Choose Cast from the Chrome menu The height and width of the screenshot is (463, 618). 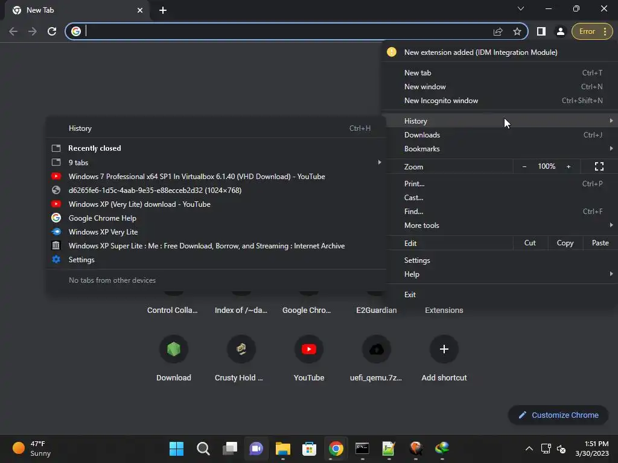tap(502, 198)
